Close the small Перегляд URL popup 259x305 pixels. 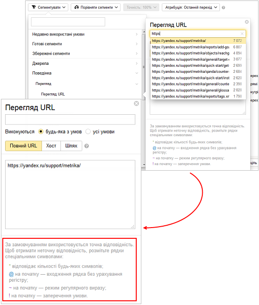[x=247, y=22]
